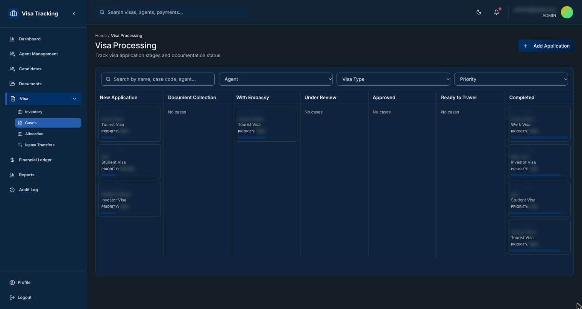Open the Priority filter dropdown

(511, 79)
